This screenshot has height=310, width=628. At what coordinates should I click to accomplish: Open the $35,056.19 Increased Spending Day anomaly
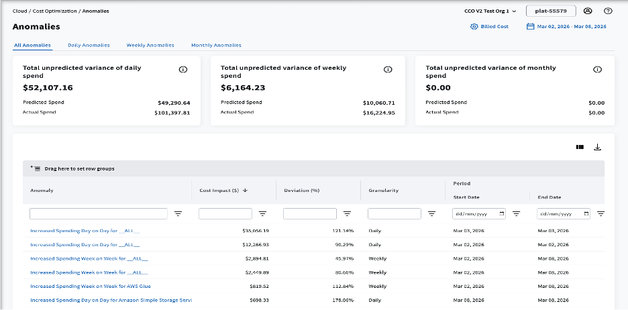click(85, 231)
